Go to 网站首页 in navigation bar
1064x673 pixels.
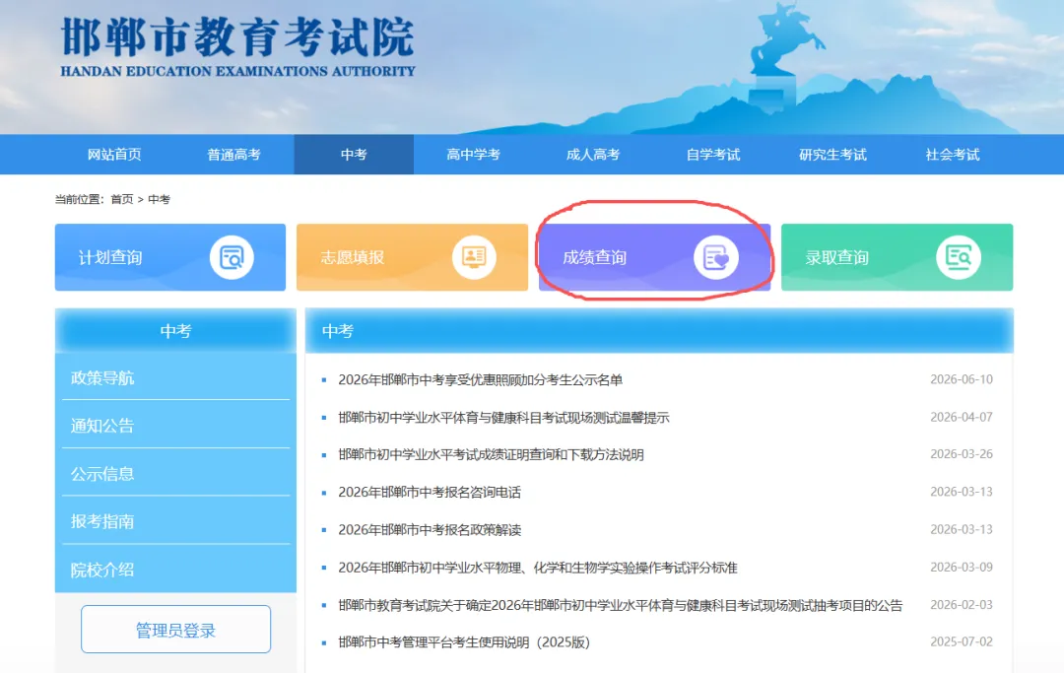pyautogui.click(x=114, y=155)
